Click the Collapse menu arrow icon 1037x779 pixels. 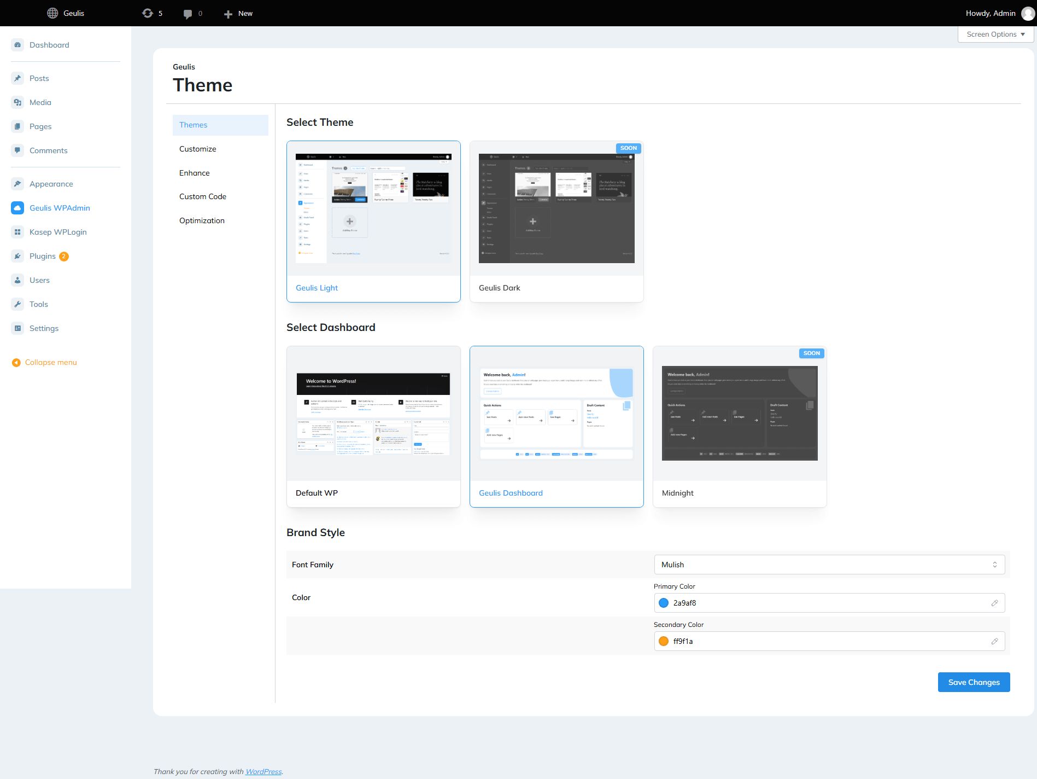pos(16,363)
